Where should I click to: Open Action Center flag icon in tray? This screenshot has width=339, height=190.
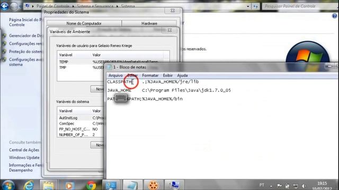coord(279,186)
